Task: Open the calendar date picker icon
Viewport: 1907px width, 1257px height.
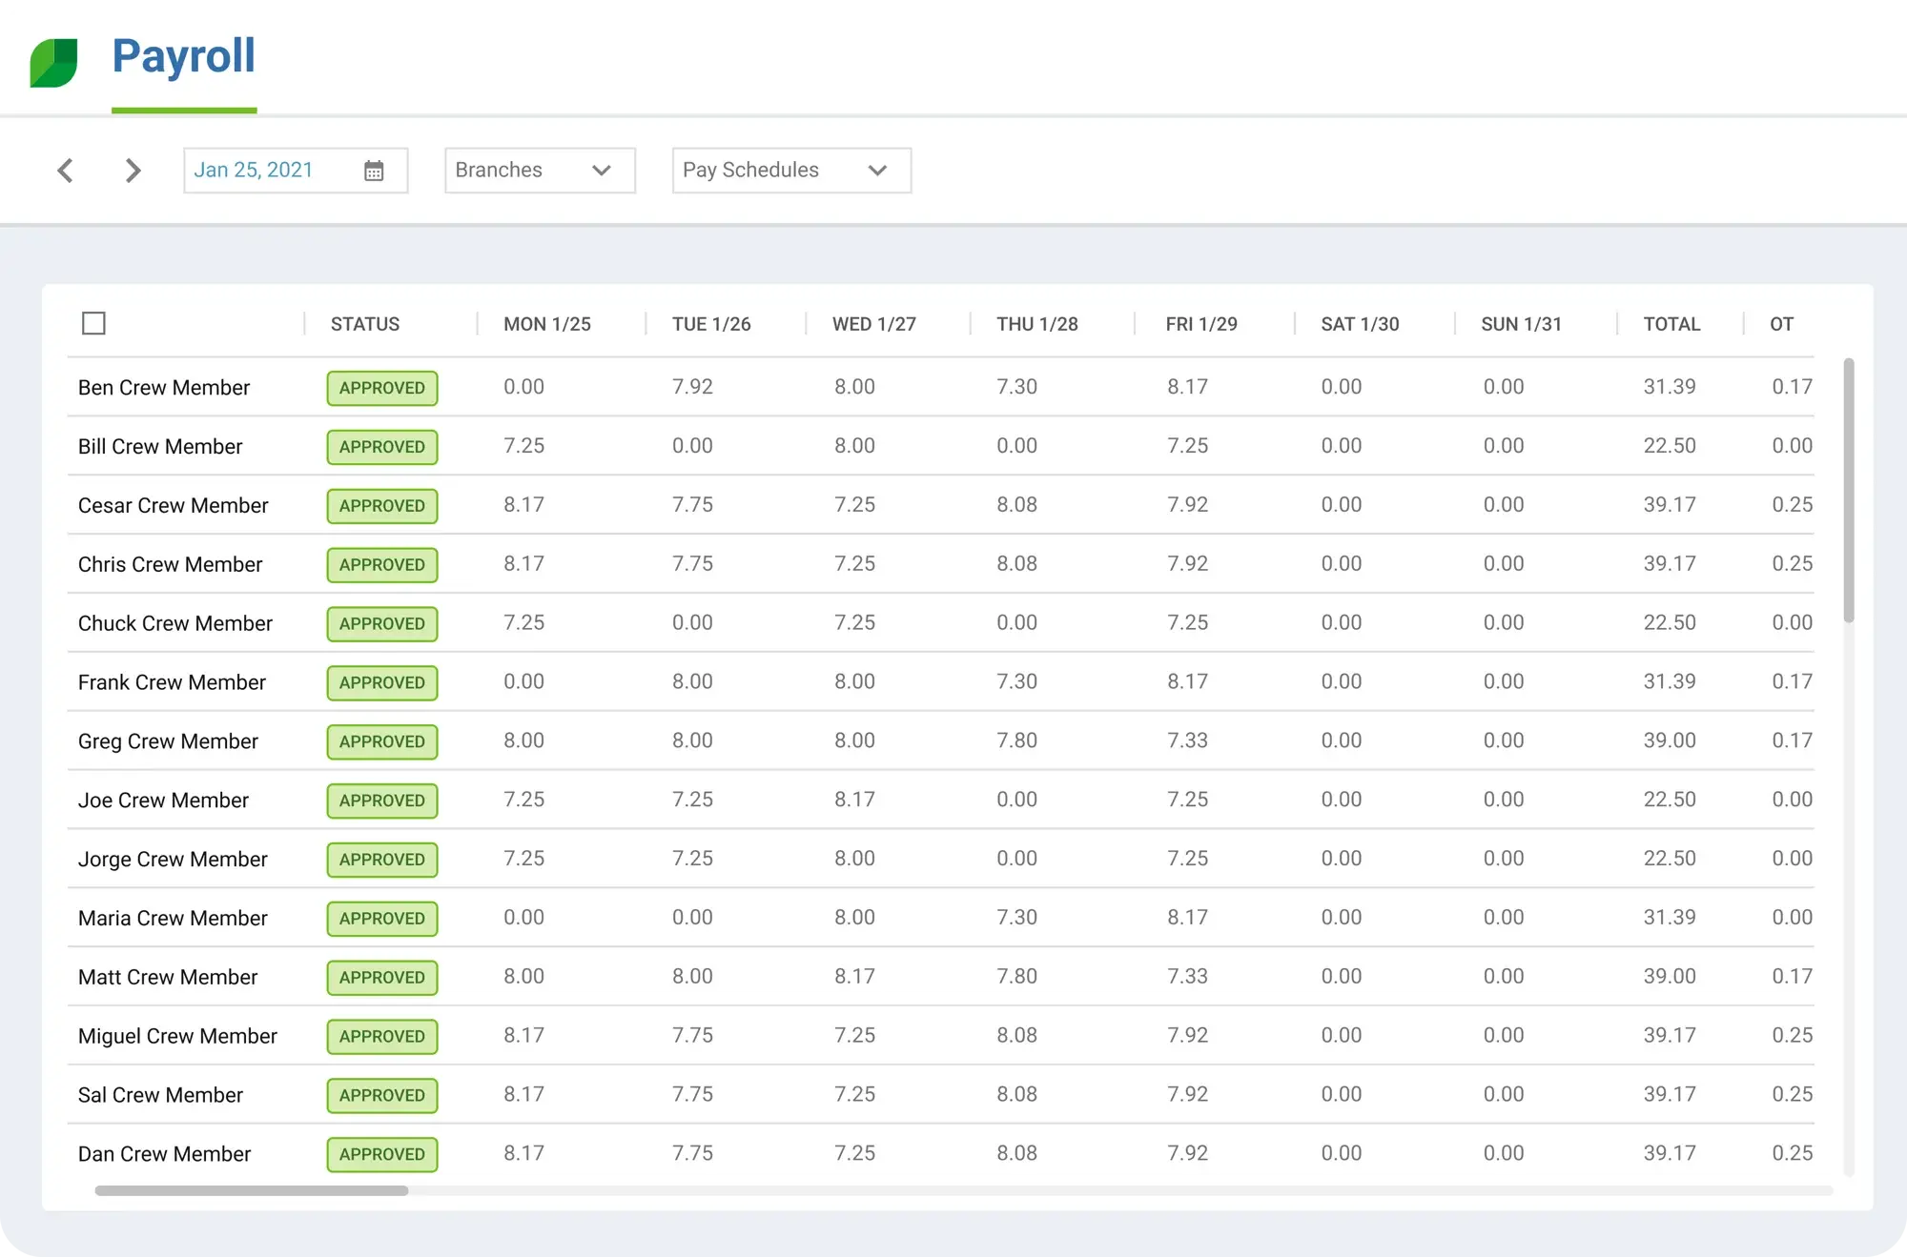Action: [374, 171]
